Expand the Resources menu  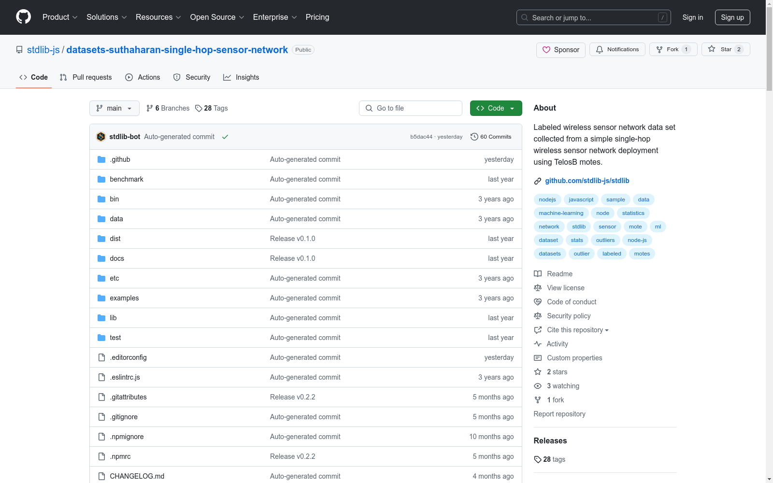(158, 17)
